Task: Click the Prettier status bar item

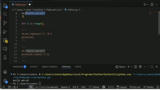Action: click(x=148, y=87)
